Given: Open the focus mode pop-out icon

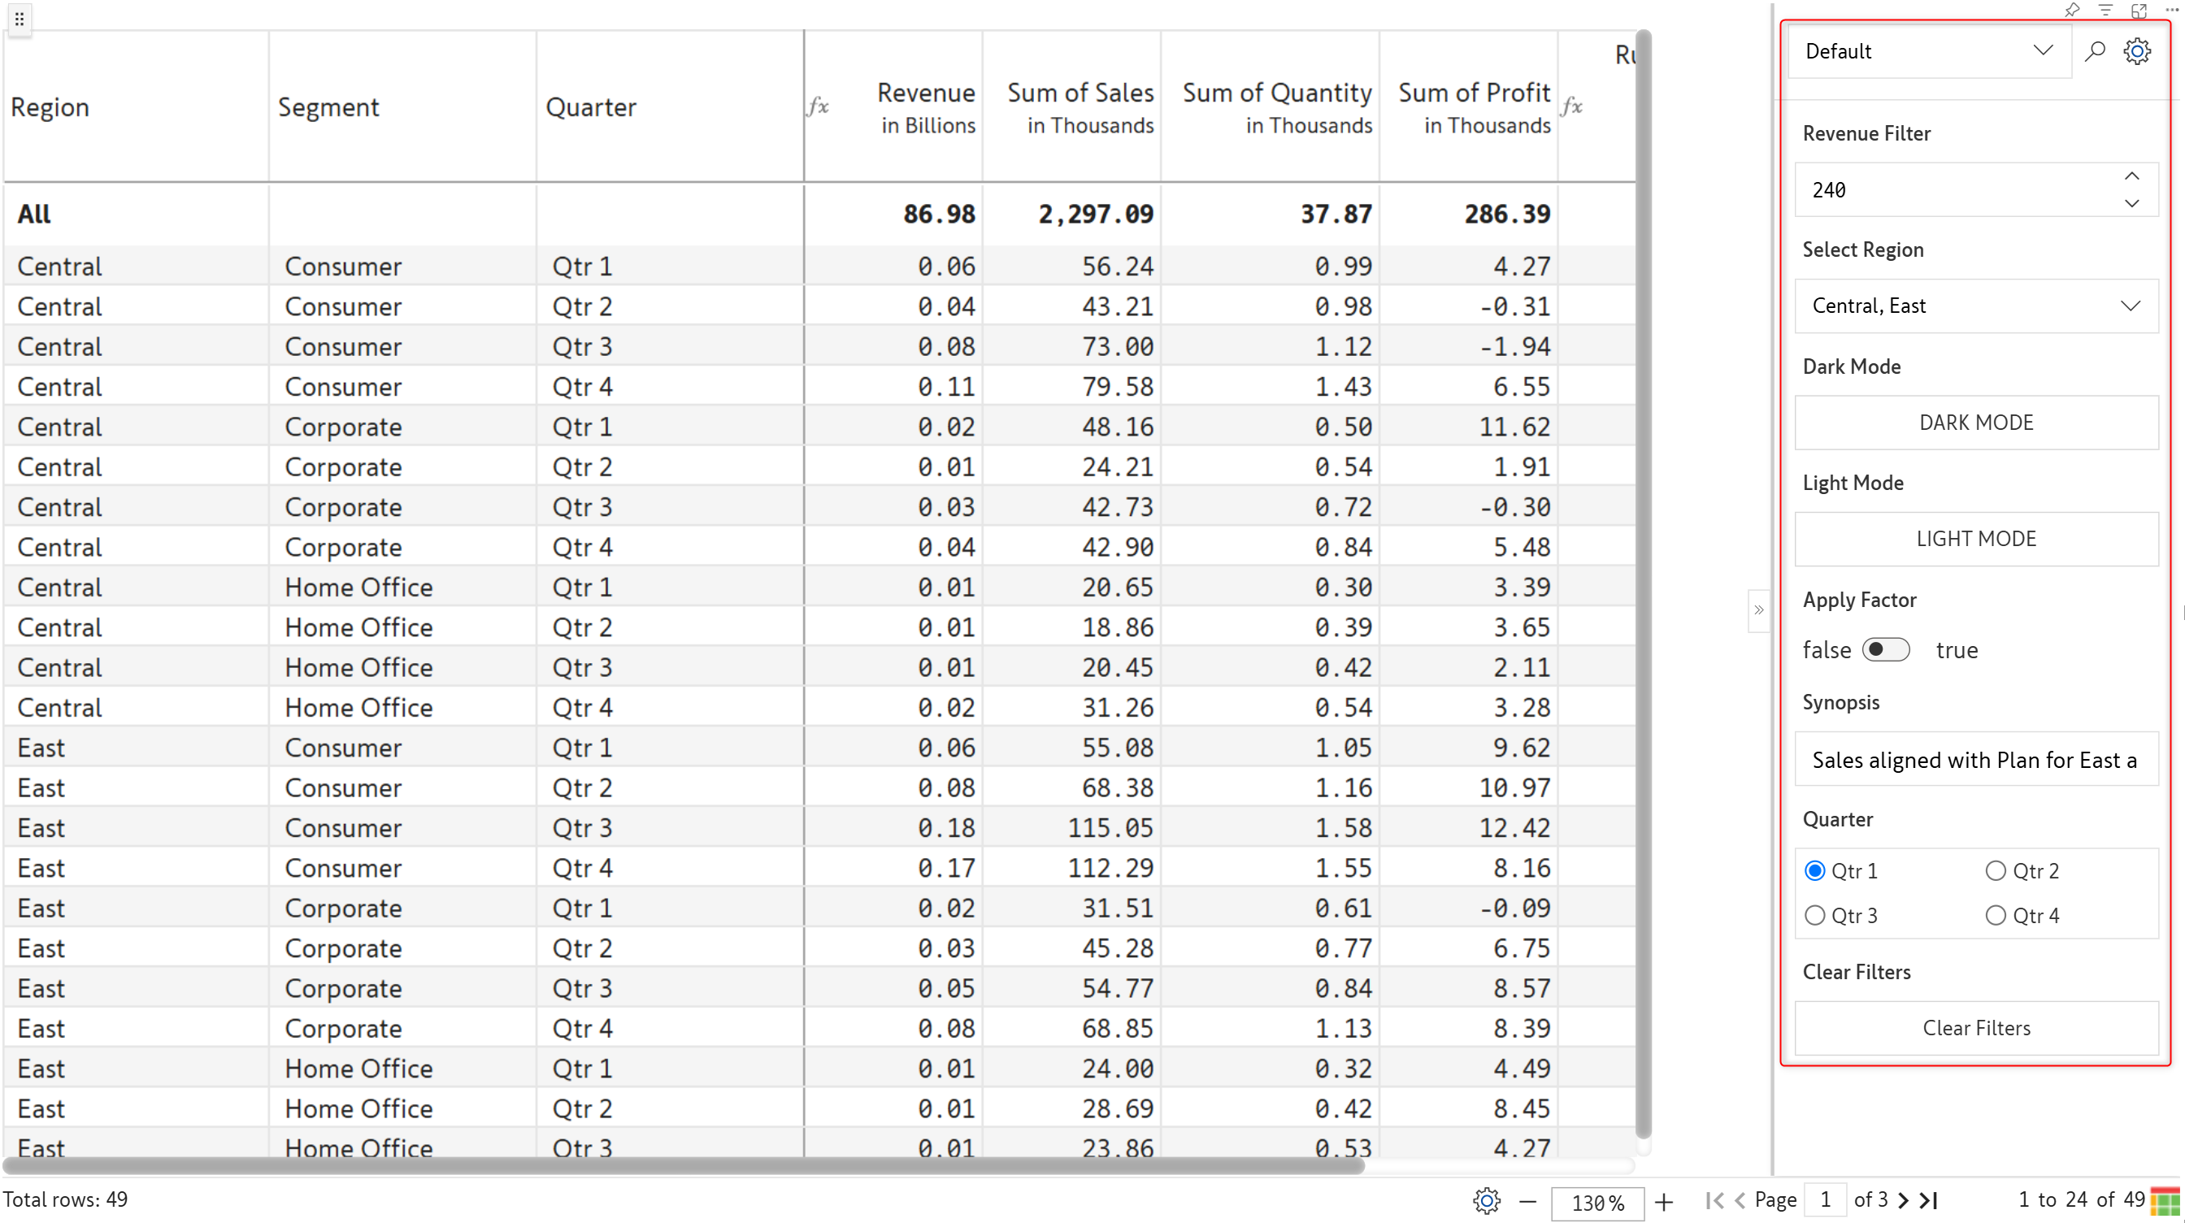Looking at the screenshot, I should (x=2139, y=11).
